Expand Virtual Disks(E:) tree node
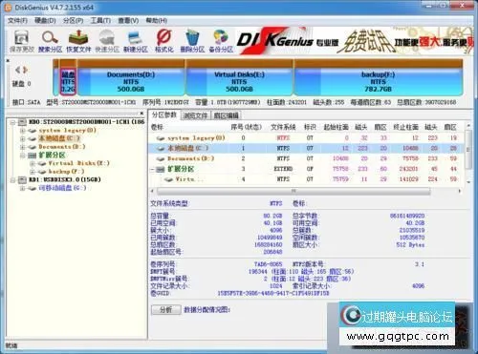 tap(32, 163)
